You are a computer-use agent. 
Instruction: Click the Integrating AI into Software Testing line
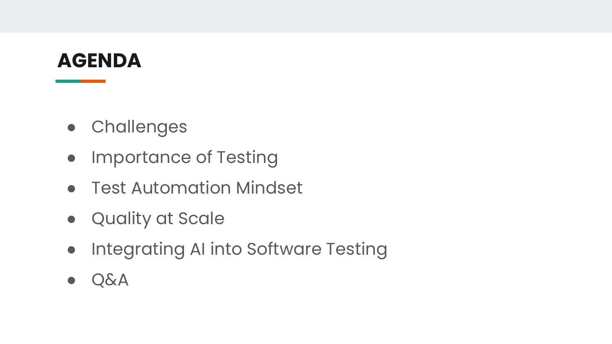click(239, 249)
